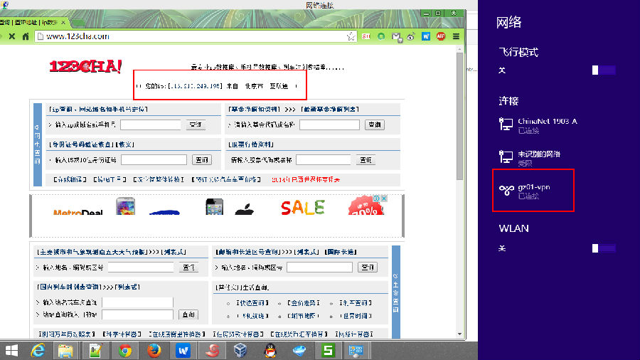Open the green S spreadsheet taskbar icon
This screenshot has width=640, height=360.
[x=328, y=351]
